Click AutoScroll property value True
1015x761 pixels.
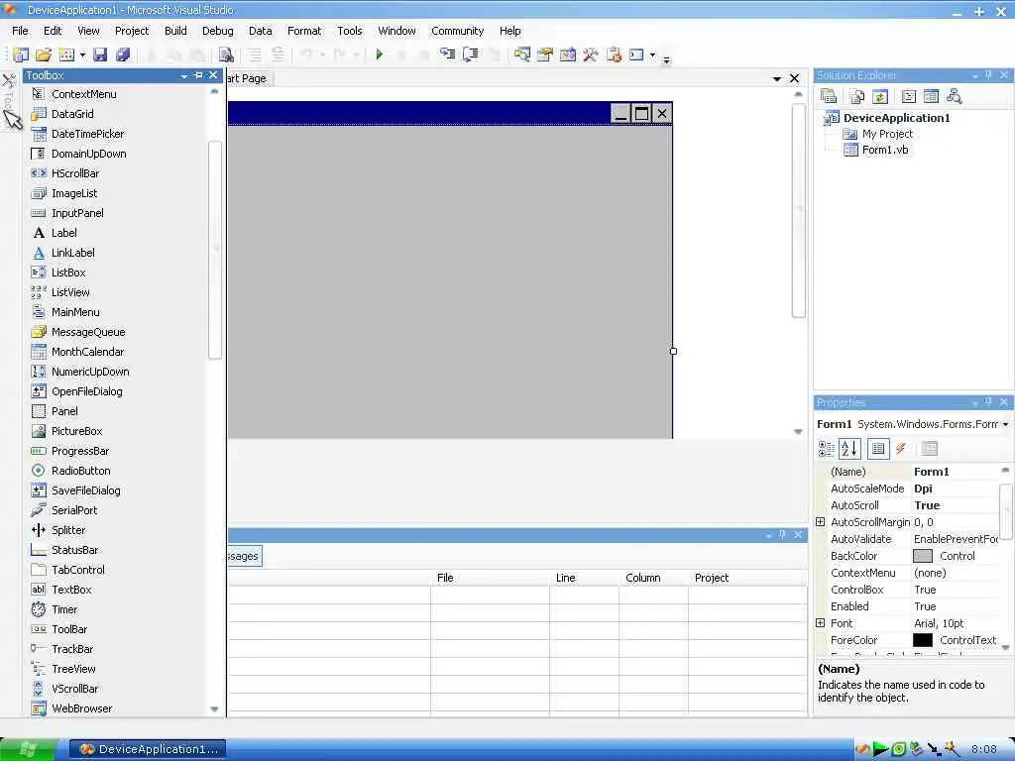(x=927, y=505)
